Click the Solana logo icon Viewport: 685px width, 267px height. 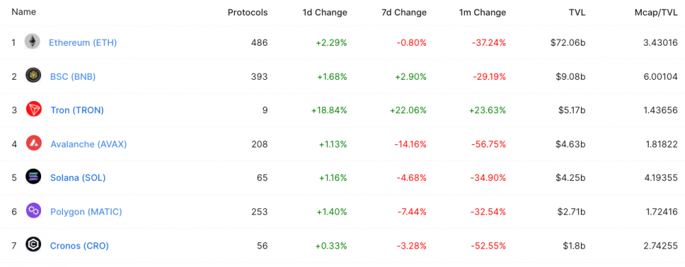click(x=33, y=177)
